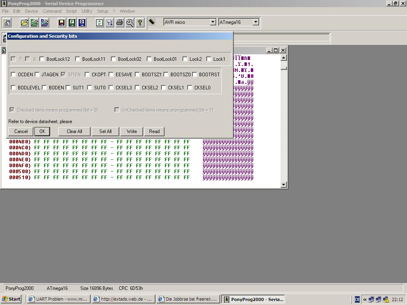Click the Open Data (D) file icon
407x305 pixels.
45,23
